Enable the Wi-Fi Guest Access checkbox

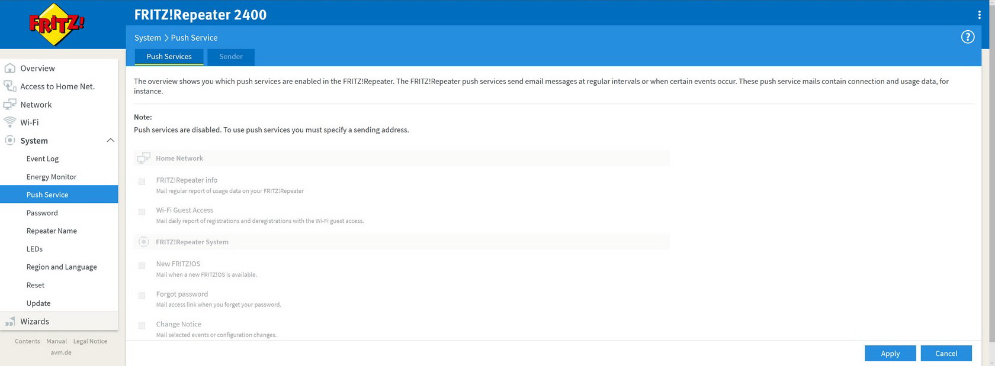[142, 212]
